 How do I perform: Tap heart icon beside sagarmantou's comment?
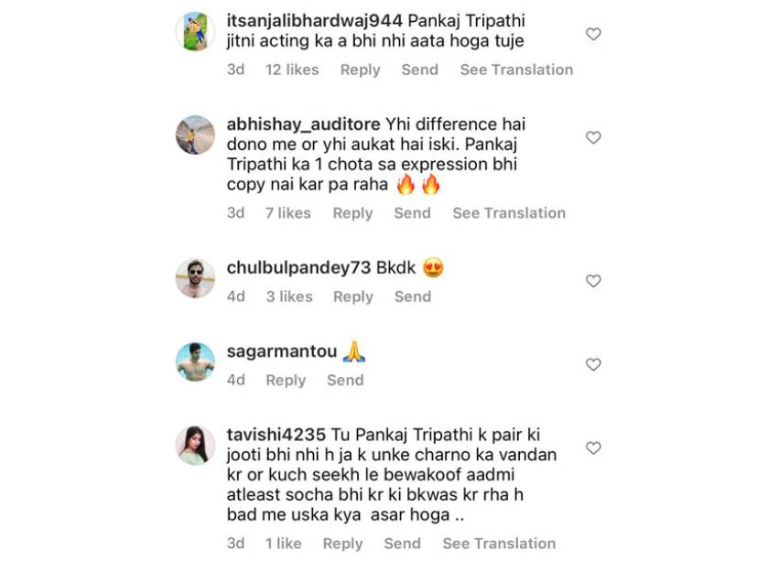click(593, 364)
